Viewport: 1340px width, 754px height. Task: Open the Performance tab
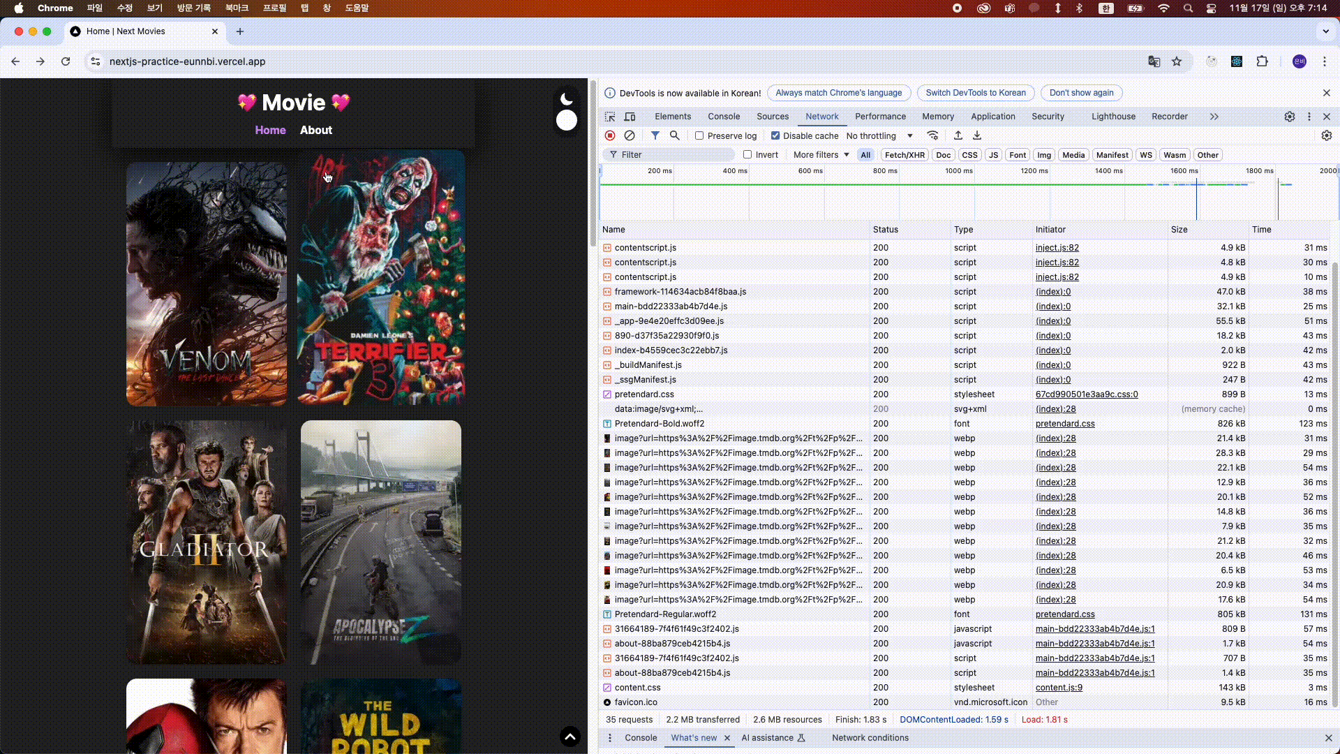880,117
